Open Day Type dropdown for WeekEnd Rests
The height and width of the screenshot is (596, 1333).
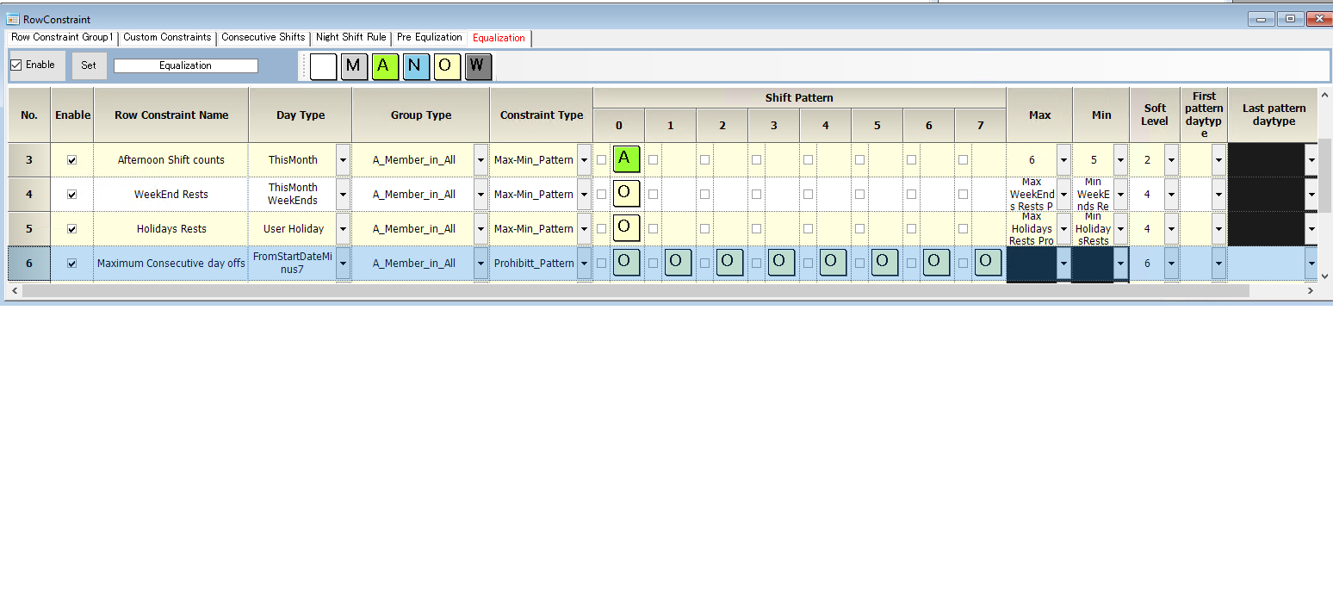[343, 194]
